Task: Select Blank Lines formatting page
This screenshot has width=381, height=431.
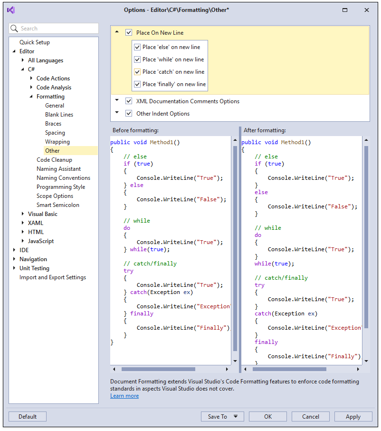Action: pyautogui.click(x=59, y=115)
